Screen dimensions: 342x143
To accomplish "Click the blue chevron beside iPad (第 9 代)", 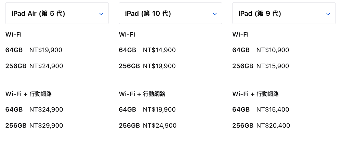I will point(328,14).
